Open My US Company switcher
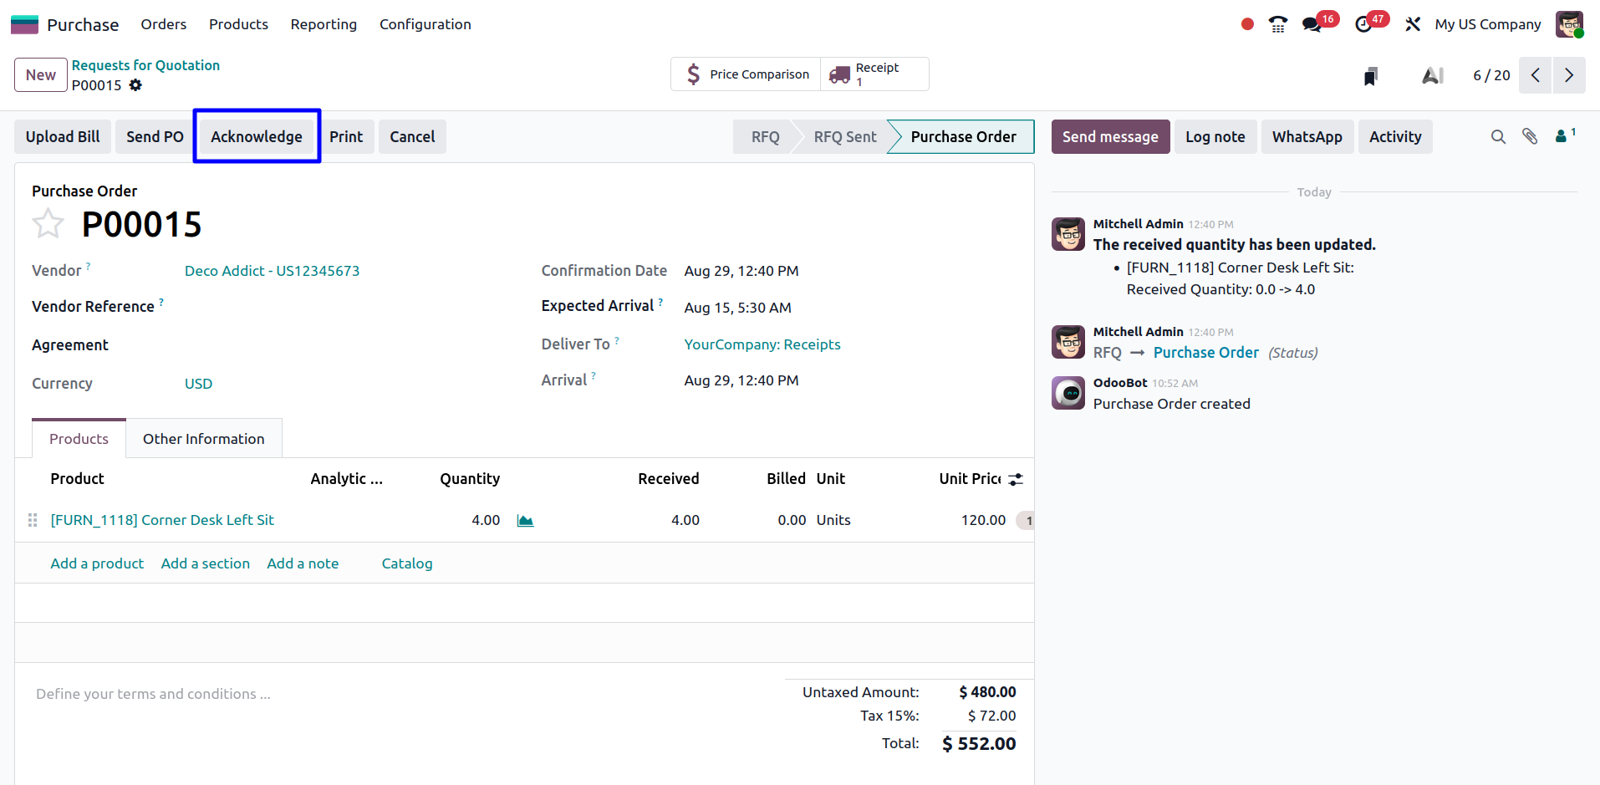The height and width of the screenshot is (785, 1600). [1487, 24]
